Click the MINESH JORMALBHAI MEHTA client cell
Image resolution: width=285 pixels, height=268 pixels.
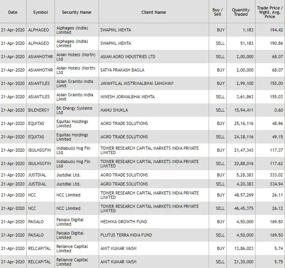[x=127, y=97]
